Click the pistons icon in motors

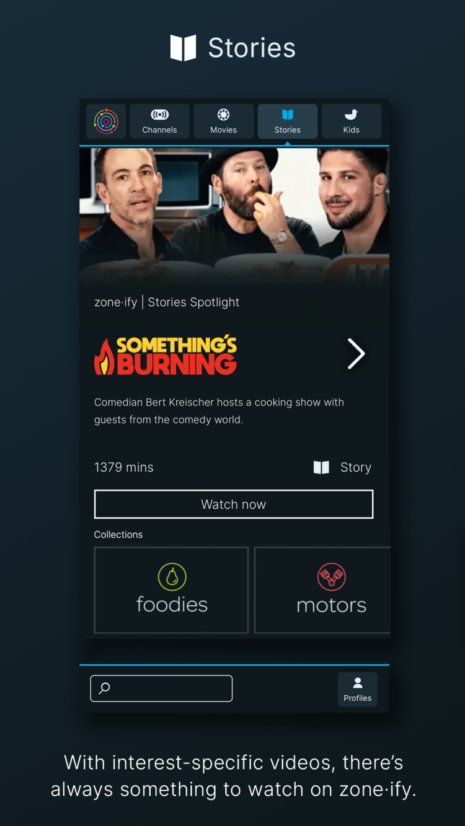[x=331, y=577]
